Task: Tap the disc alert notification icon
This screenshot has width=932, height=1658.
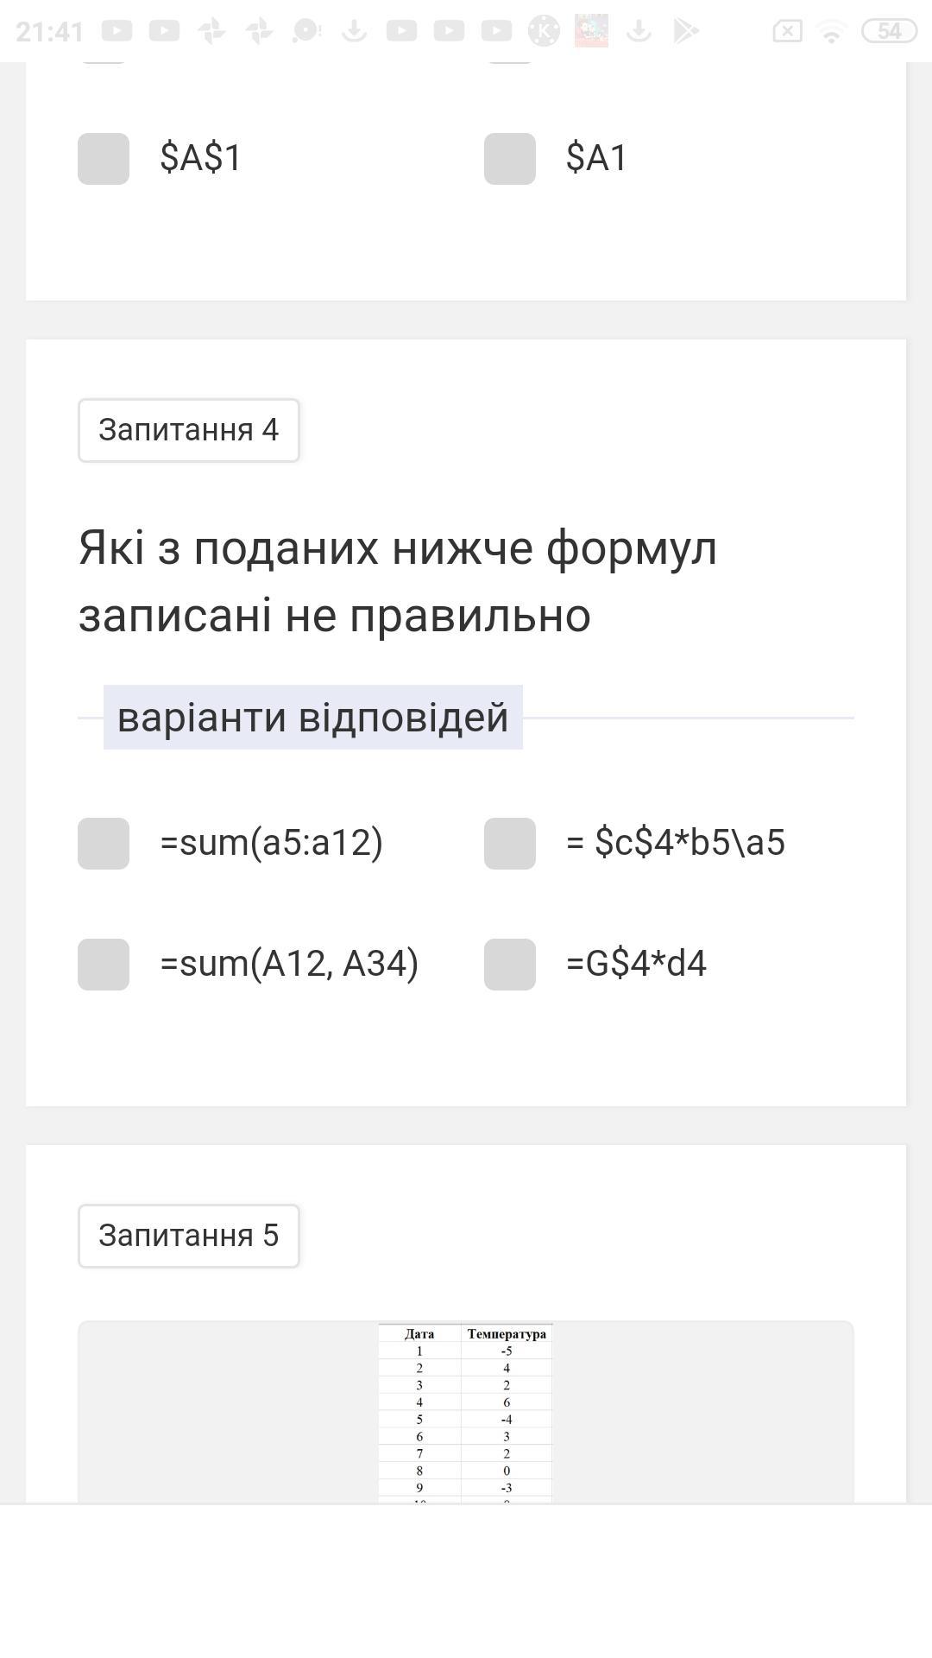Action: [x=305, y=31]
